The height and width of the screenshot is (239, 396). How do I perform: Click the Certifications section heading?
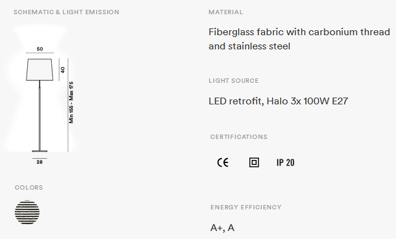[x=239, y=137]
